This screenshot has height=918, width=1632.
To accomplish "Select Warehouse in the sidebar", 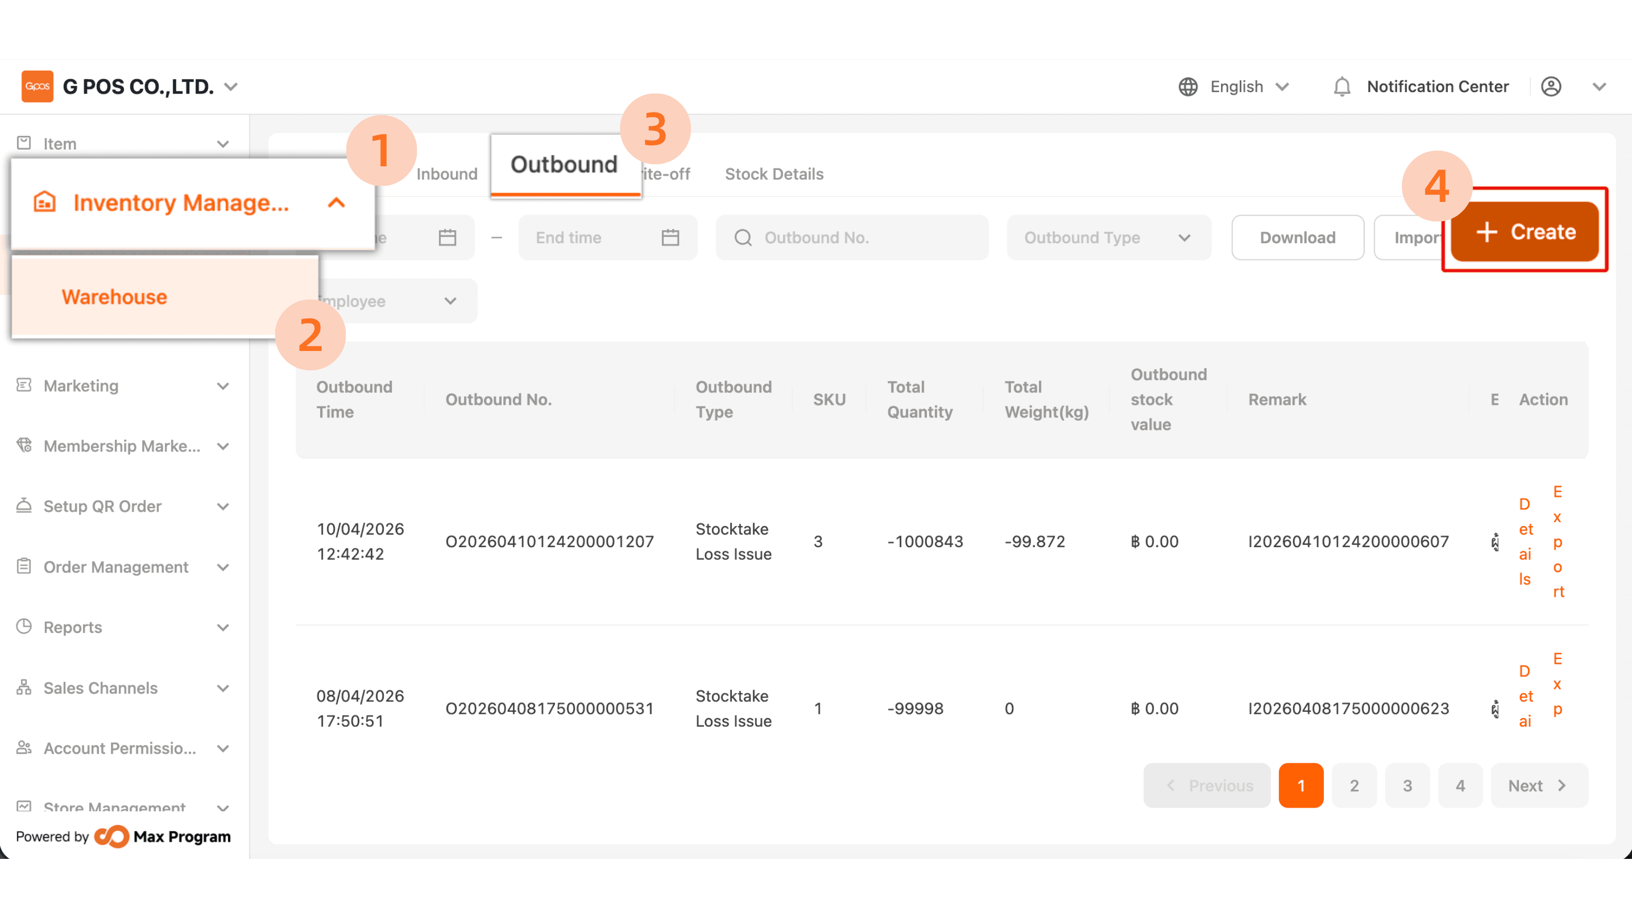I will [x=165, y=297].
